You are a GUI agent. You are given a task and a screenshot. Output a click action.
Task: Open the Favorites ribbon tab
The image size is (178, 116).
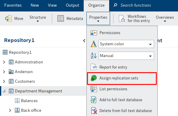pyautogui.click(x=13, y=5)
